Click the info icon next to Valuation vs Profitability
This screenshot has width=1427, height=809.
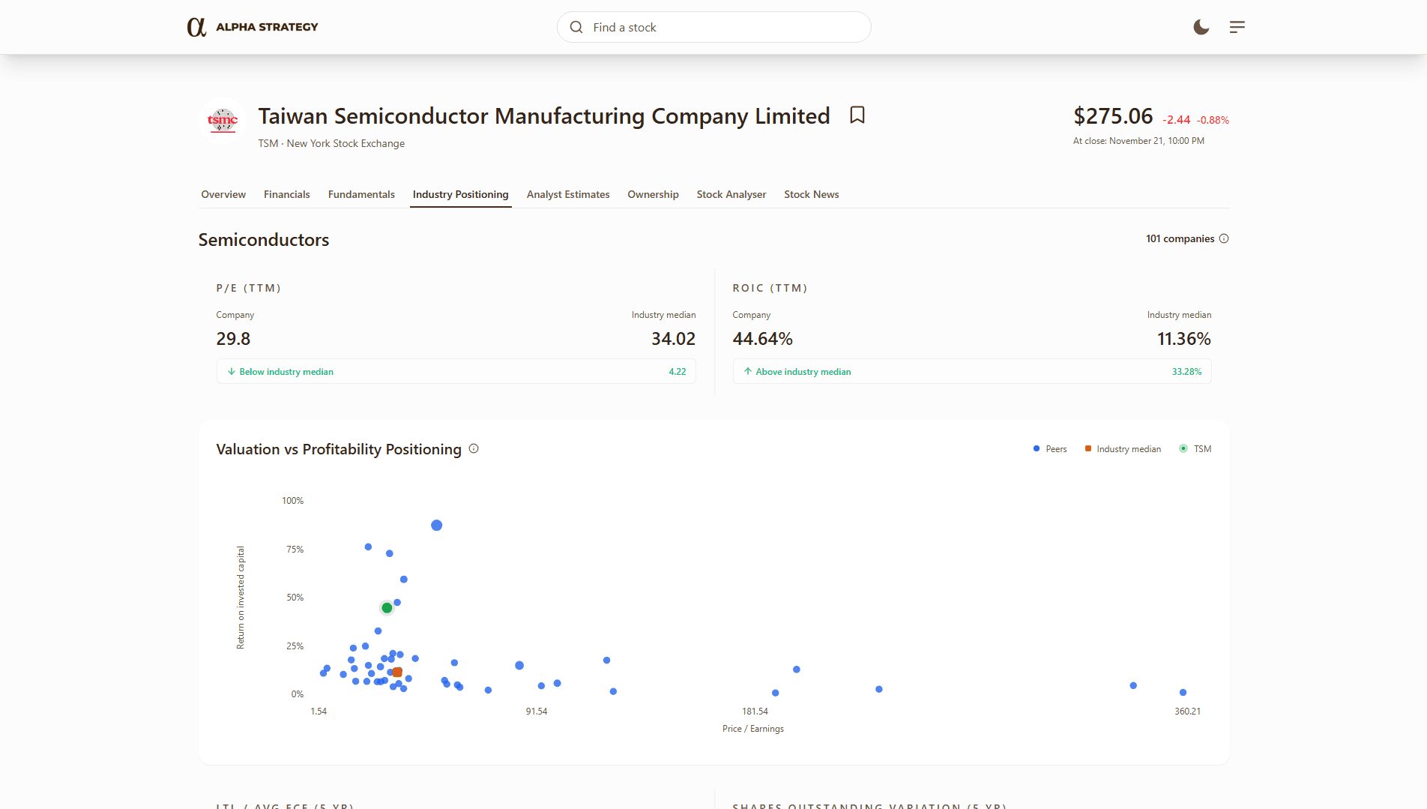tap(473, 448)
